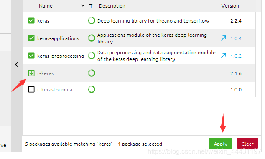265x159 pixels.
Task: Uncheck the keras package checkbox
Action: click(31, 20)
